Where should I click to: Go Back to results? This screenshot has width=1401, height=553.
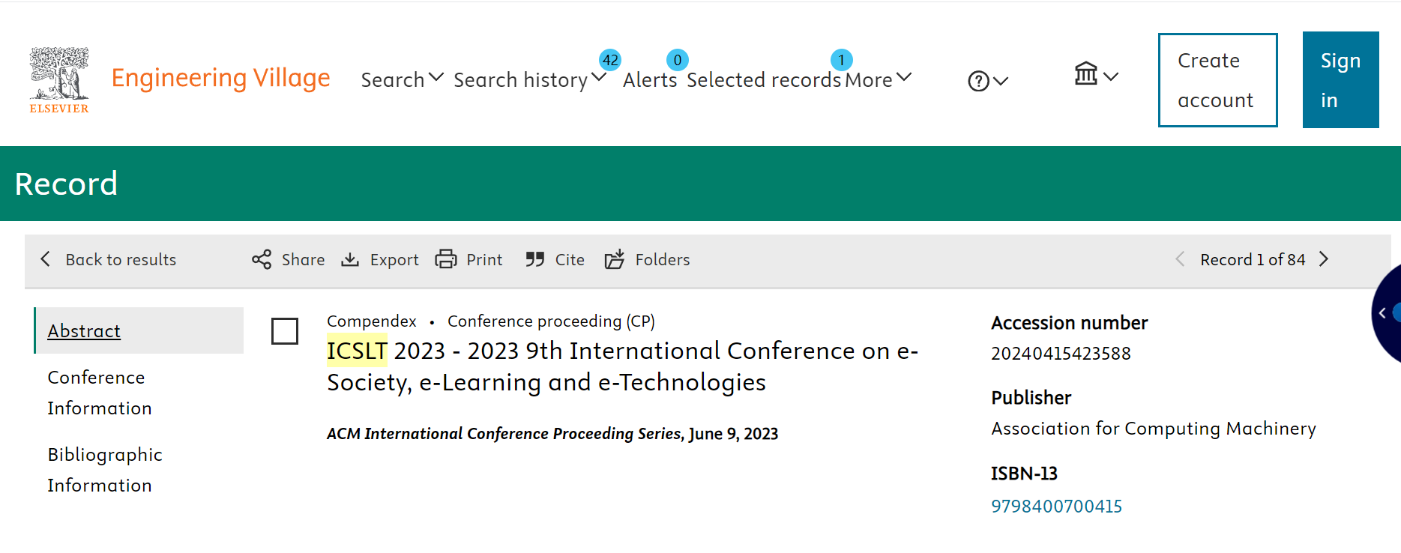(x=121, y=259)
